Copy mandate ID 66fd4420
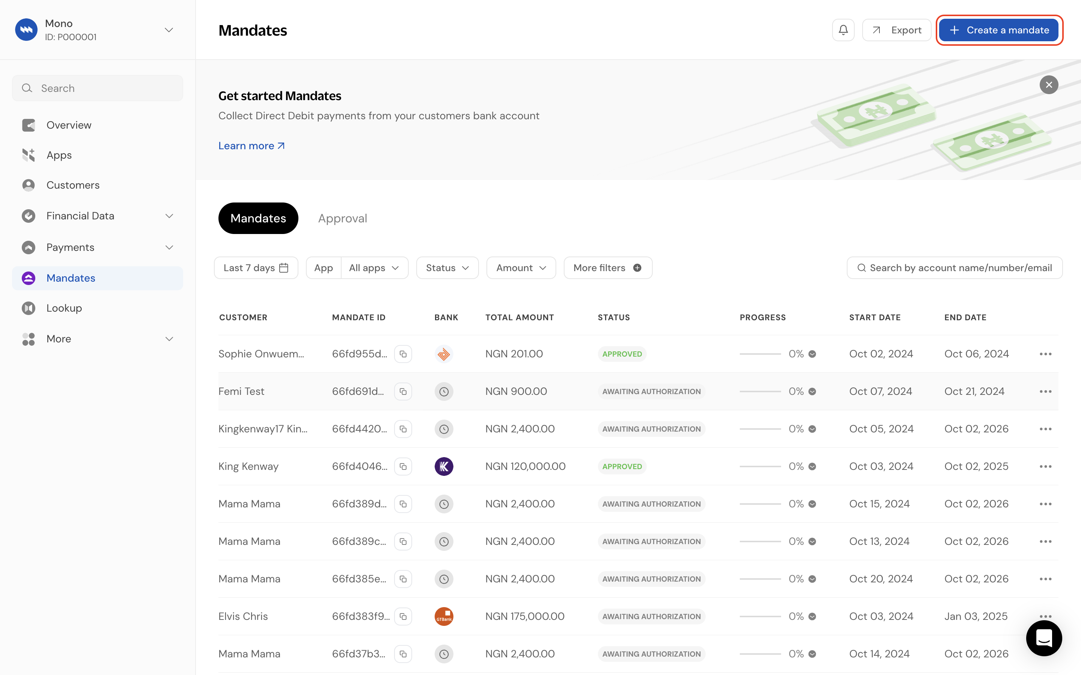The image size is (1081, 675). point(403,429)
